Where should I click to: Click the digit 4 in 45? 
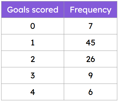point(88,43)
